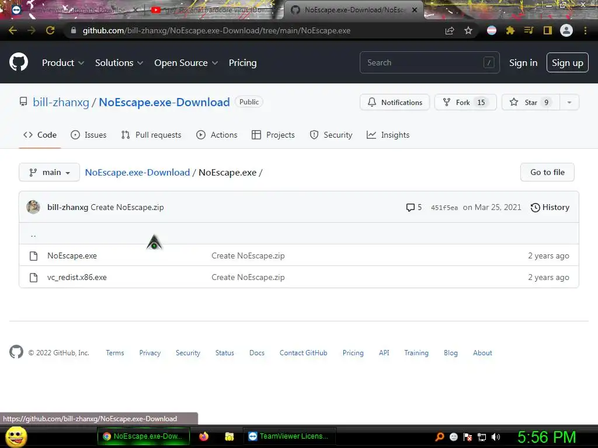Screen dimensions: 598x448
Task: Open the NoEscape.exe file
Action: [x=72, y=256]
